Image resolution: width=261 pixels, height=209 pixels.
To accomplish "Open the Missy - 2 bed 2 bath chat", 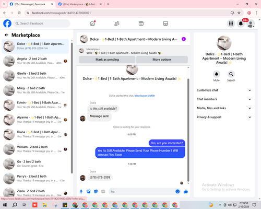I will pos(35,90).
